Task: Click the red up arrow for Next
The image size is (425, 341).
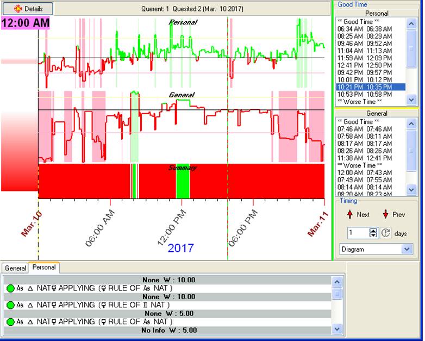Action: 350,214
